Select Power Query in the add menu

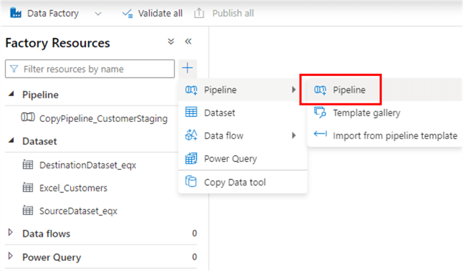point(243,158)
